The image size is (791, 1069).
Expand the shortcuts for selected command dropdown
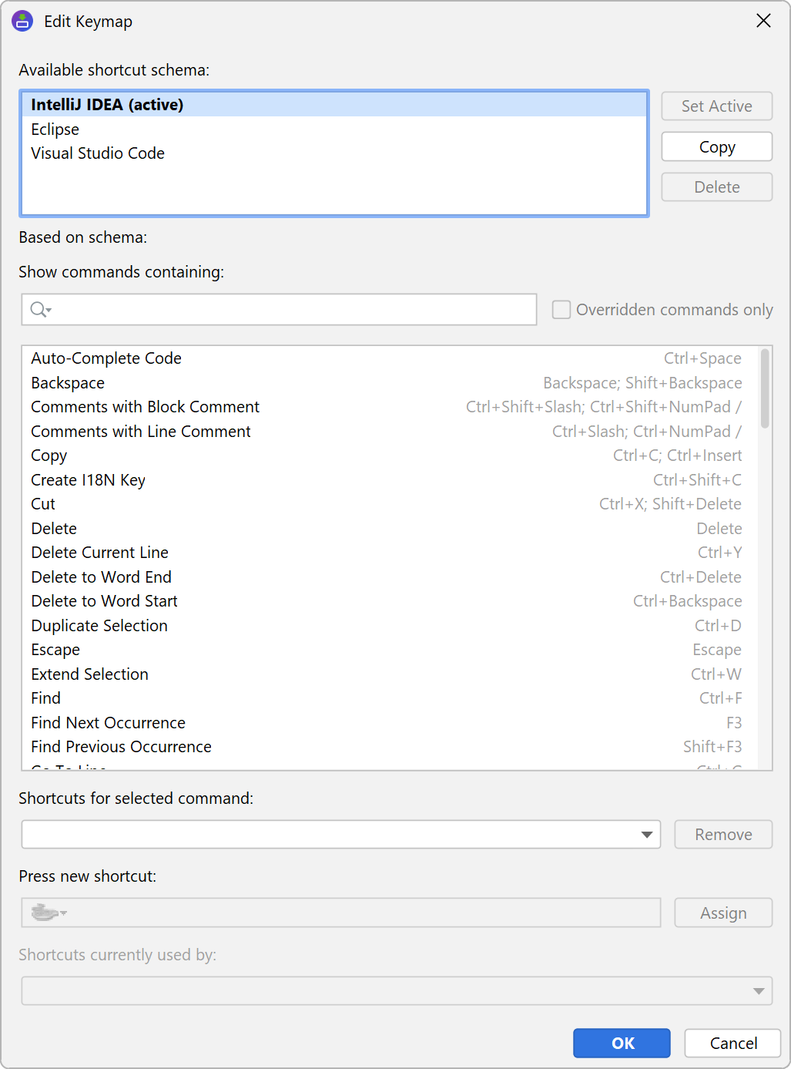point(647,835)
